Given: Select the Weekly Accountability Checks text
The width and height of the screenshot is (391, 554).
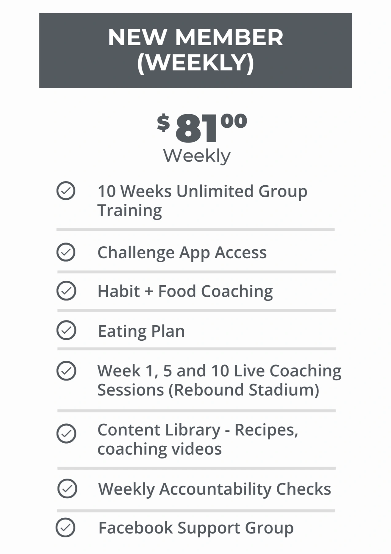Looking at the screenshot, I should [214, 489].
